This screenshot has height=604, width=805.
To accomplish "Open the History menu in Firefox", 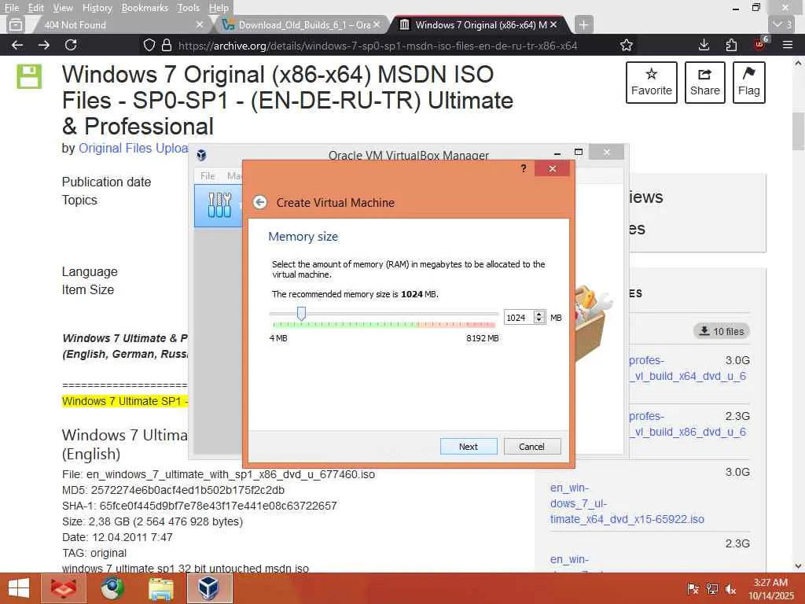I will point(97,8).
